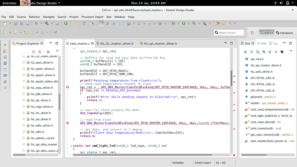
Task: Switch to the Mak (Make Target) tab
Action: coord(262,44)
